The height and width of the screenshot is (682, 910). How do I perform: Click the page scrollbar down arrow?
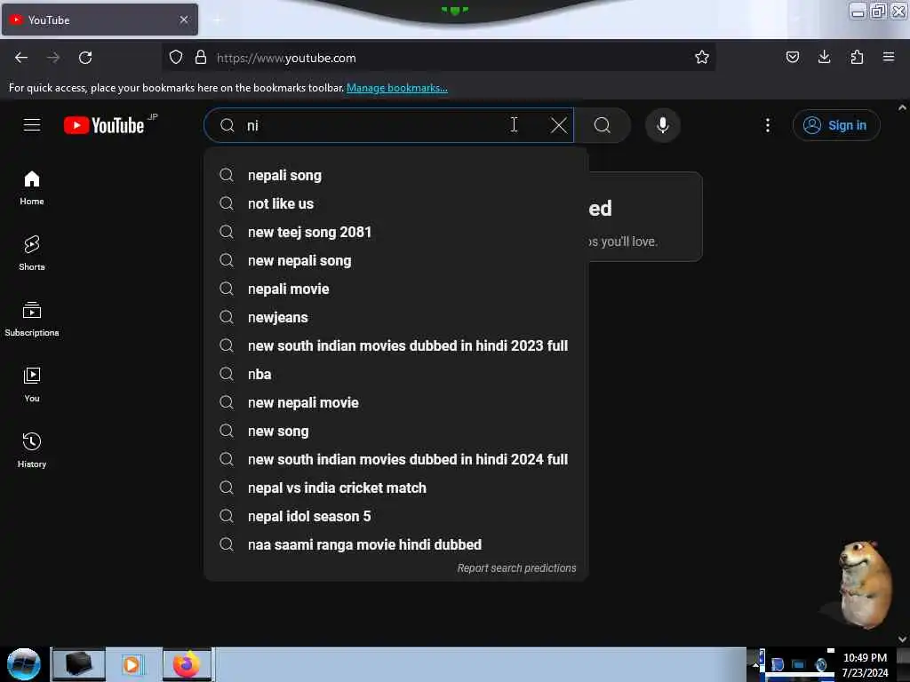(902, 639)
